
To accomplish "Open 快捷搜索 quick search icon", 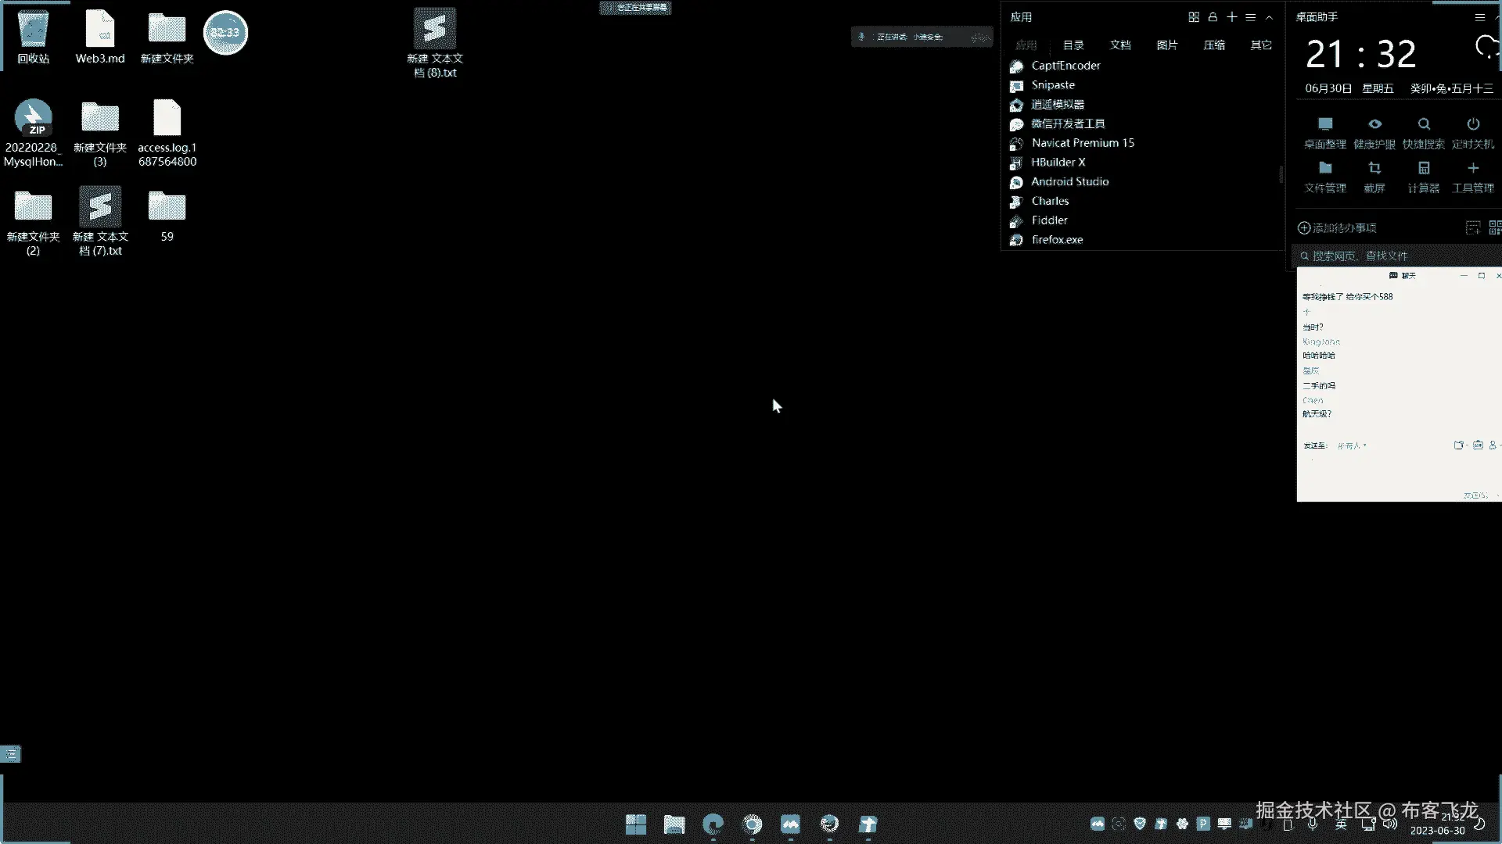I will (1424, 125).
